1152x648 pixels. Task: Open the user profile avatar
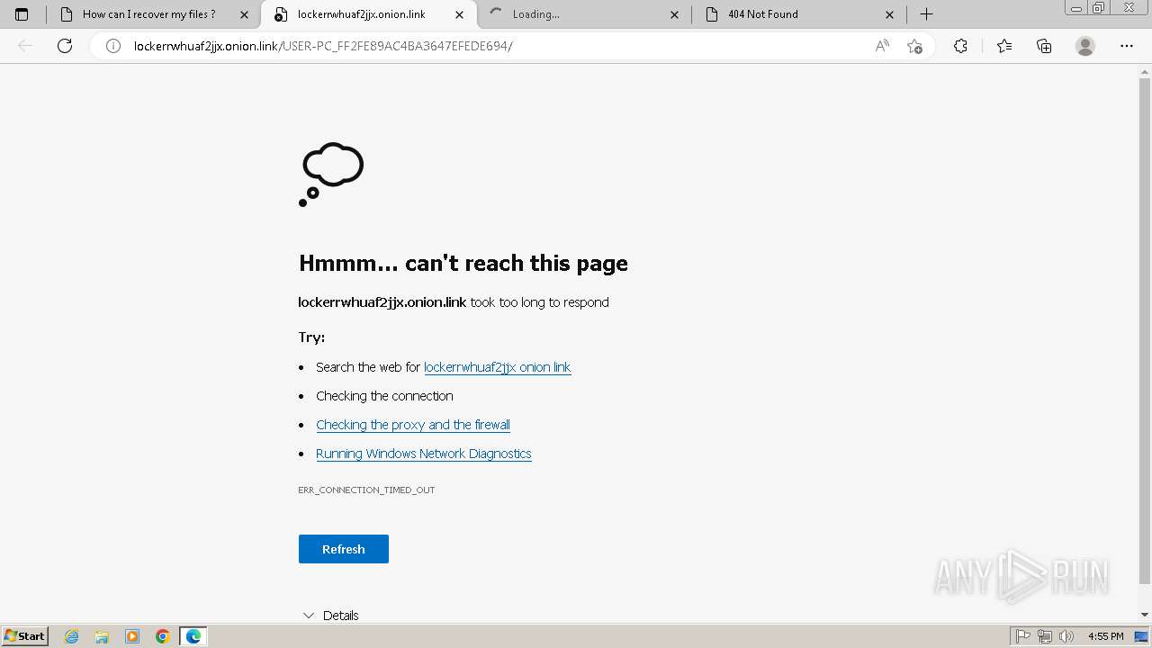[x=1085, y=46]
